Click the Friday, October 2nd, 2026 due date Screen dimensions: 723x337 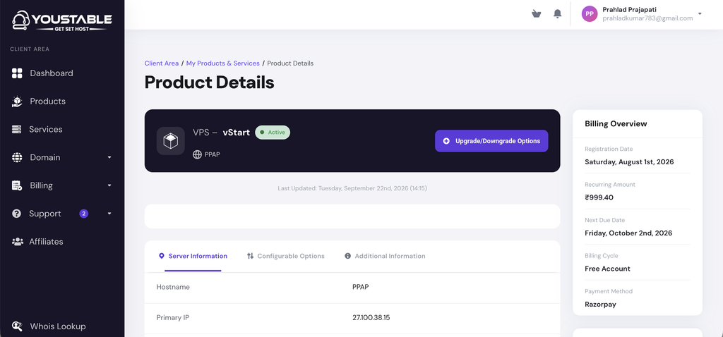point(628,233)
